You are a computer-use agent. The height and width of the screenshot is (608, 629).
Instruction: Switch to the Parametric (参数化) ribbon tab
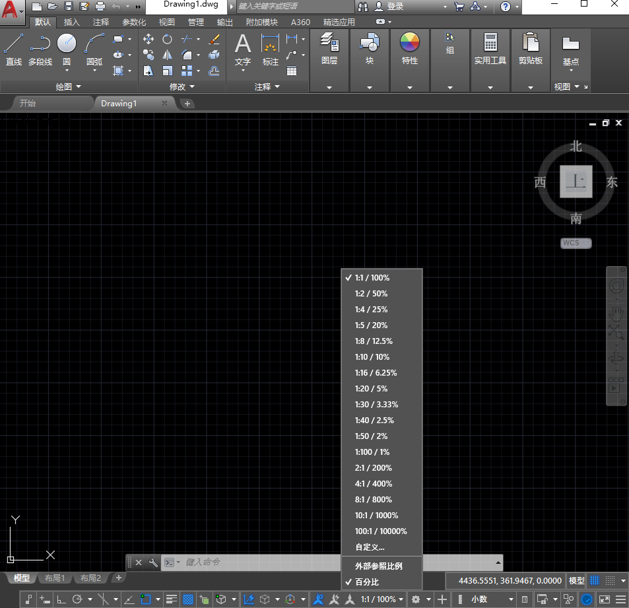point(134,22)
